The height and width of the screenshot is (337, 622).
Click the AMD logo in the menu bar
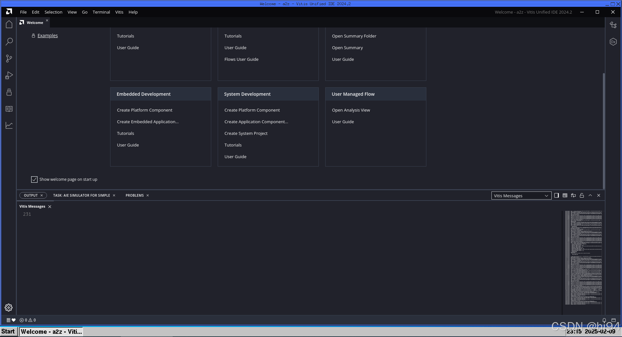pos(9,12)
